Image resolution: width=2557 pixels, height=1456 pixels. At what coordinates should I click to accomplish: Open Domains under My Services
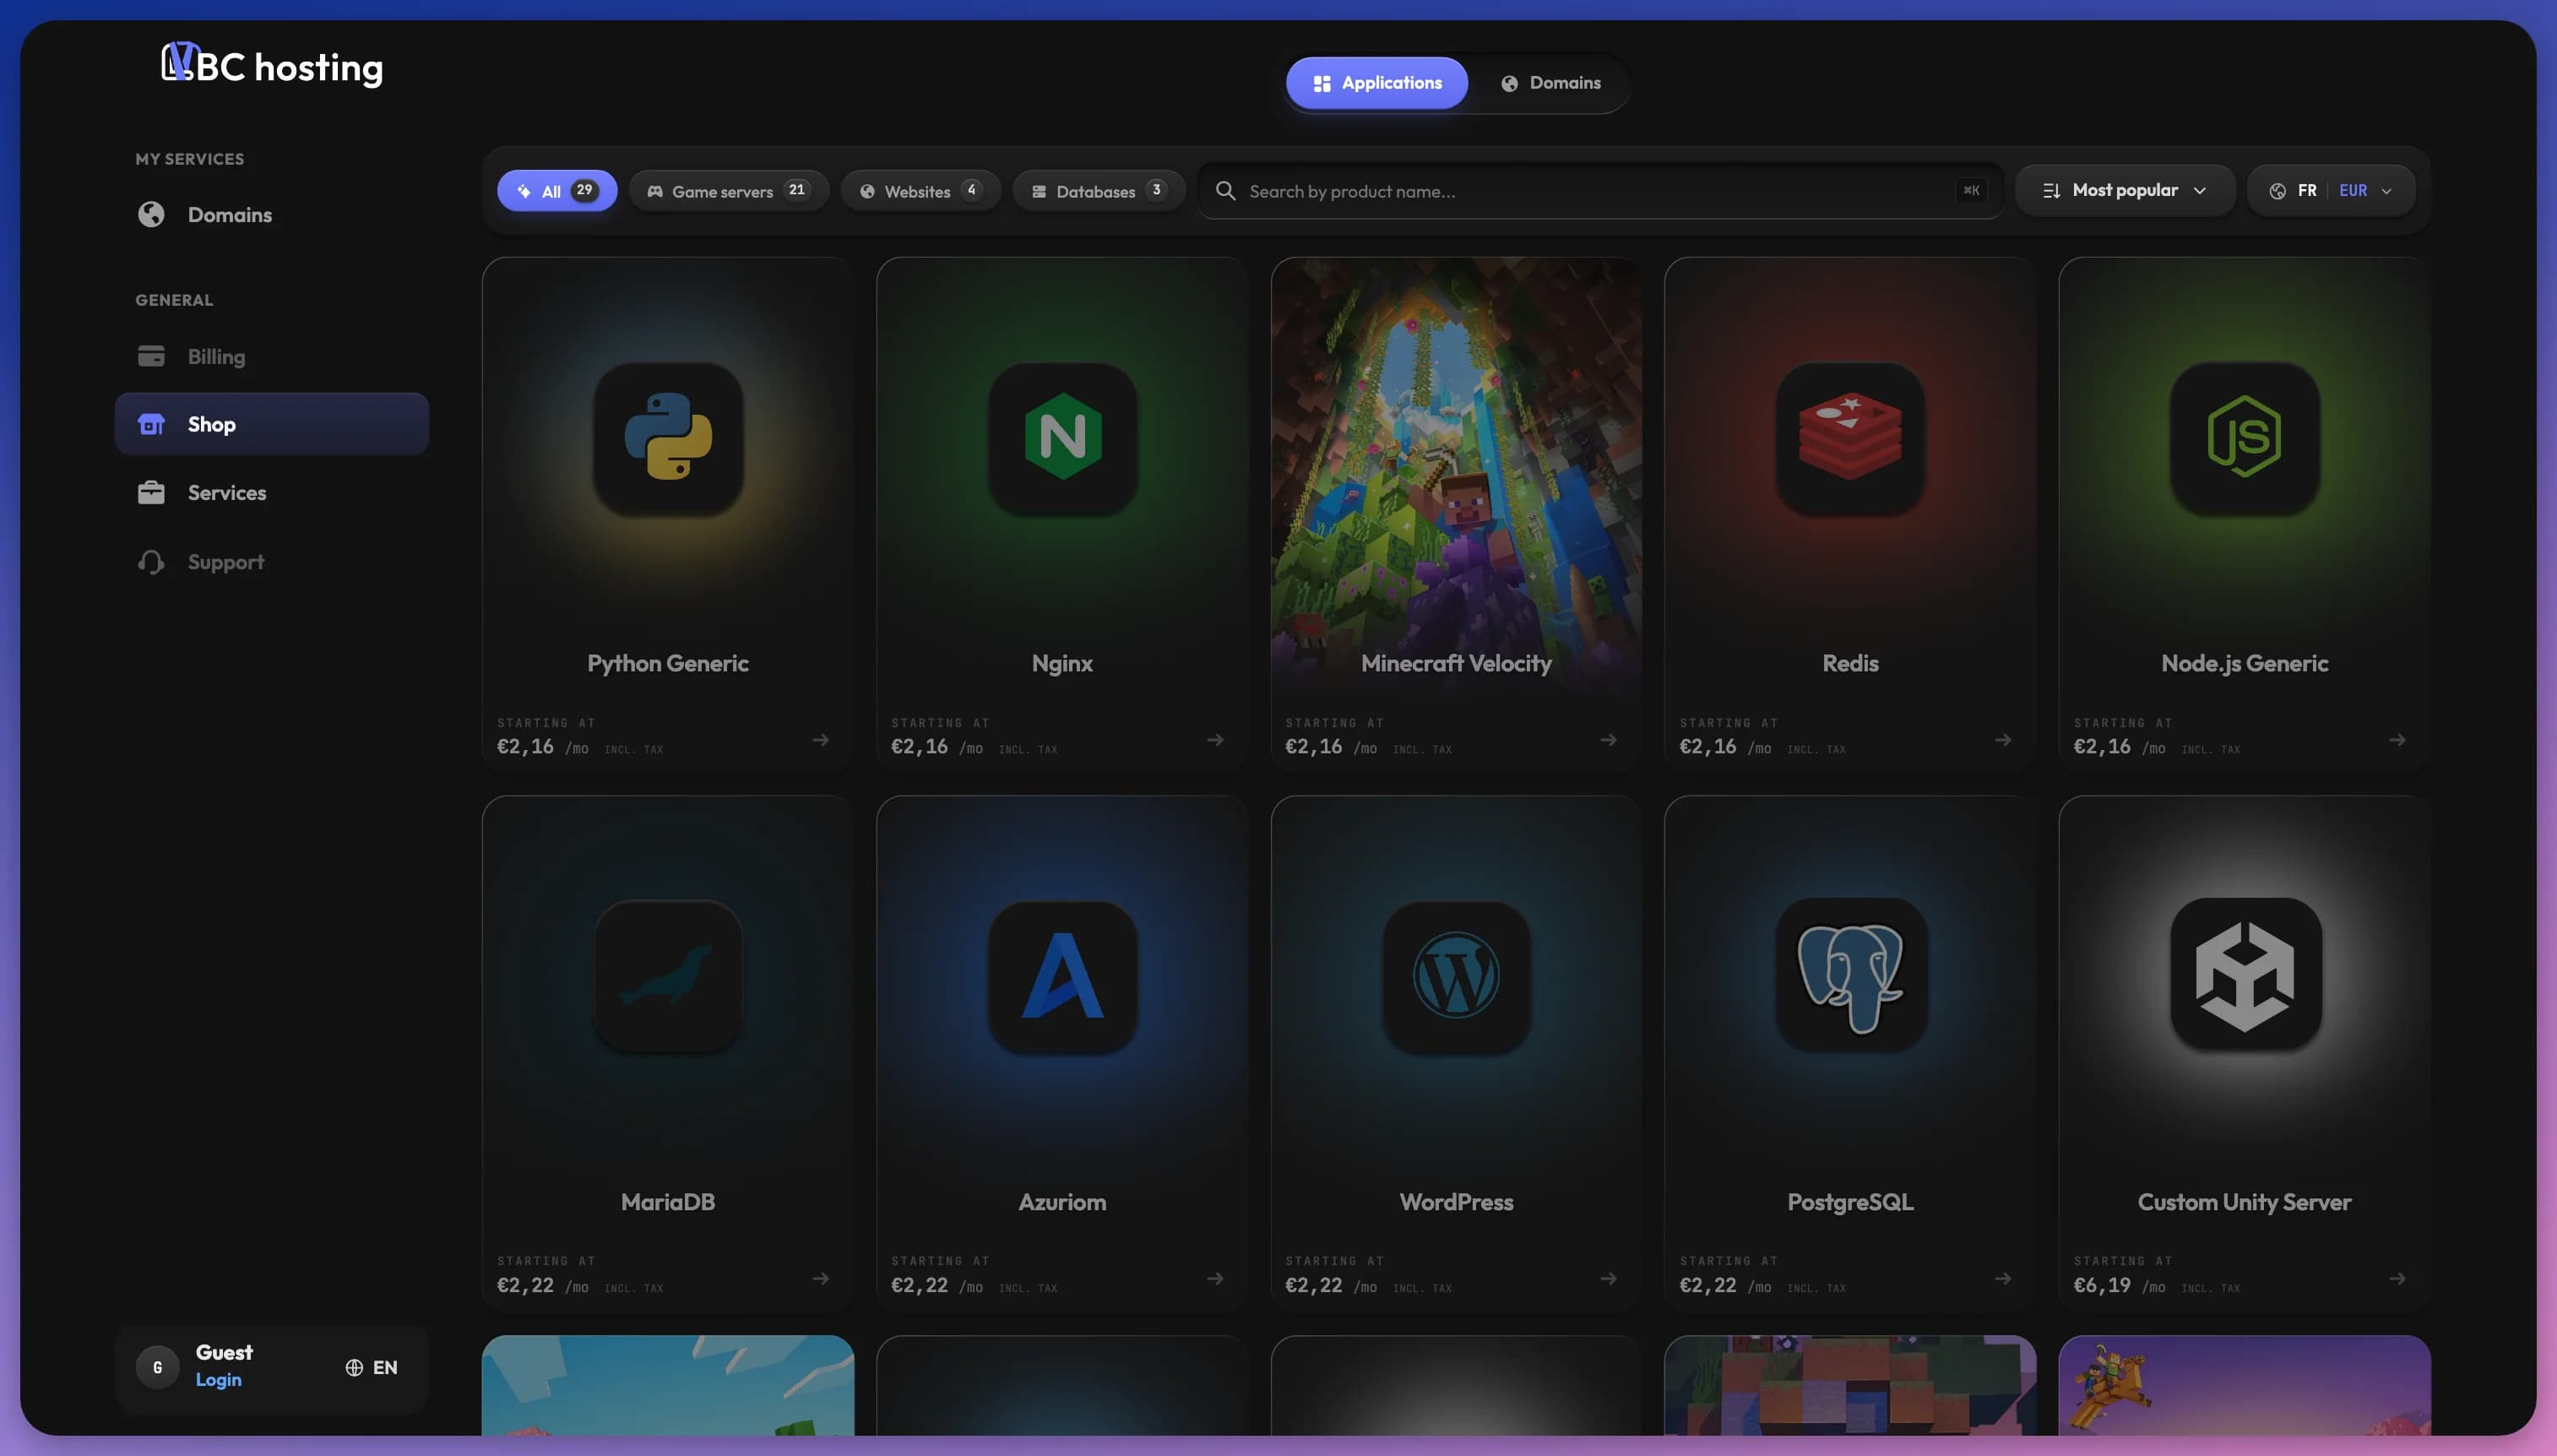[x=272, y=215]
